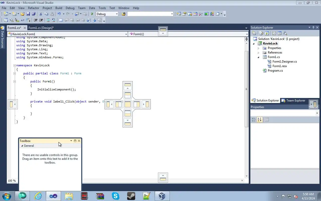Select Form1.Designer.cs in Solution Explorer
This screenshot has width=321, height=201.
[285, 62]
